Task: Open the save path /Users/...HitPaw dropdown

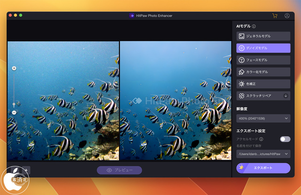Action: coord(263,154)
